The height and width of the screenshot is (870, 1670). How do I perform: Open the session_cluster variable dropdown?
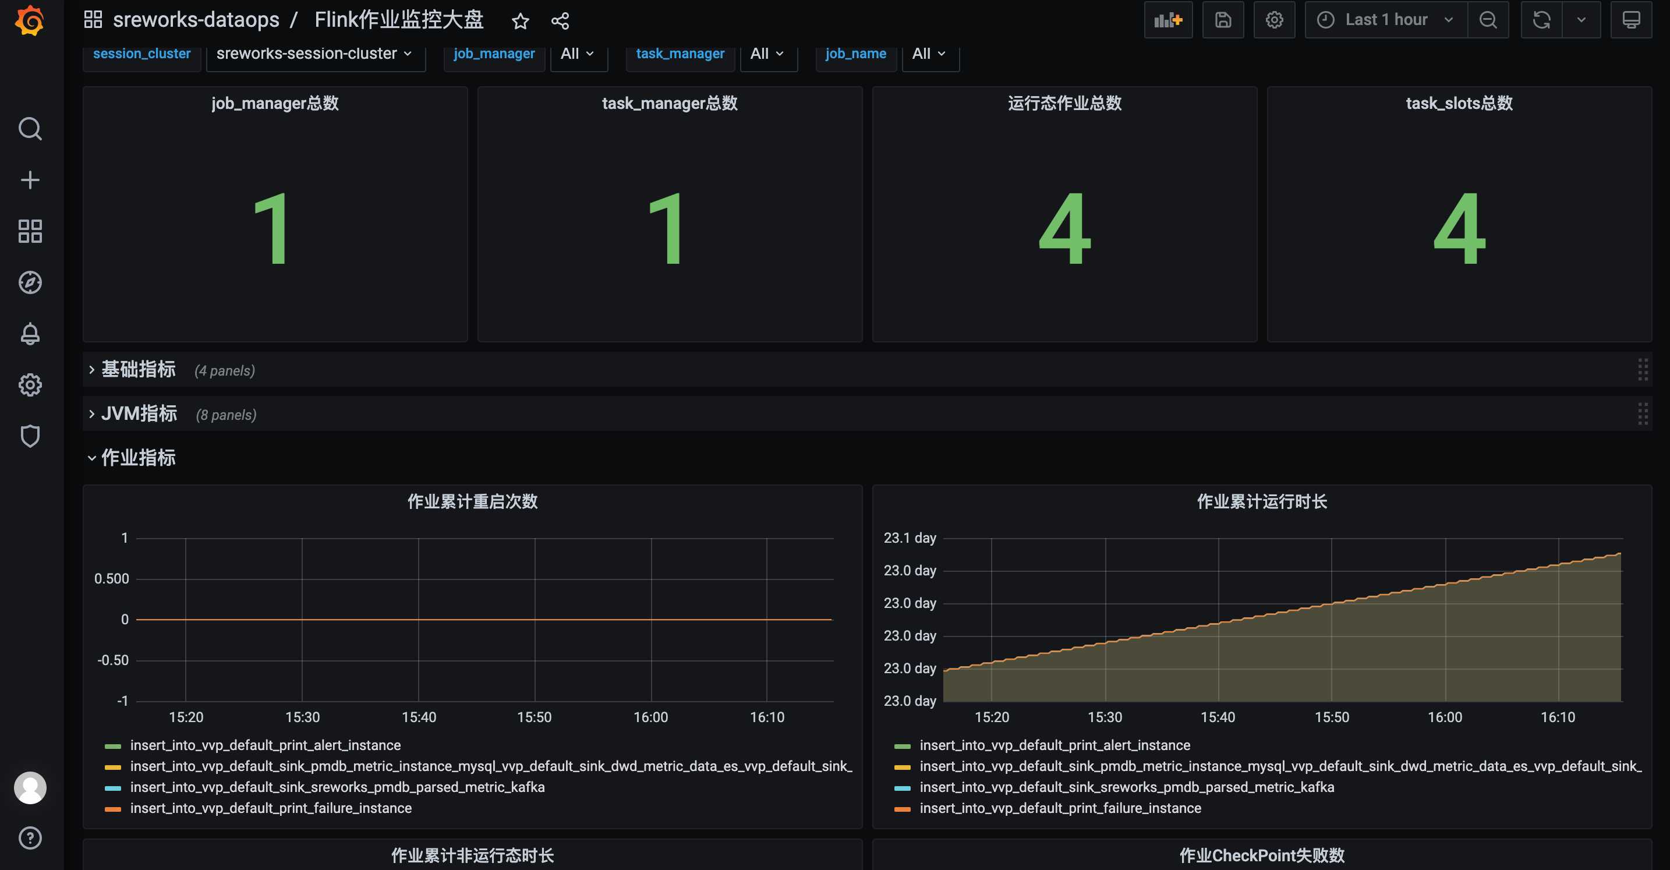coord(315,54)
